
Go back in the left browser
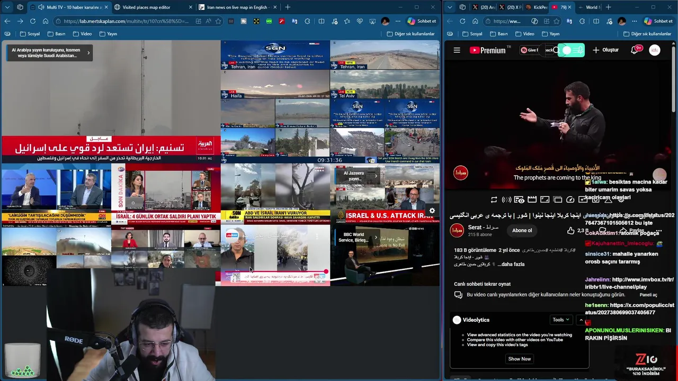click(x=7, y=21)
